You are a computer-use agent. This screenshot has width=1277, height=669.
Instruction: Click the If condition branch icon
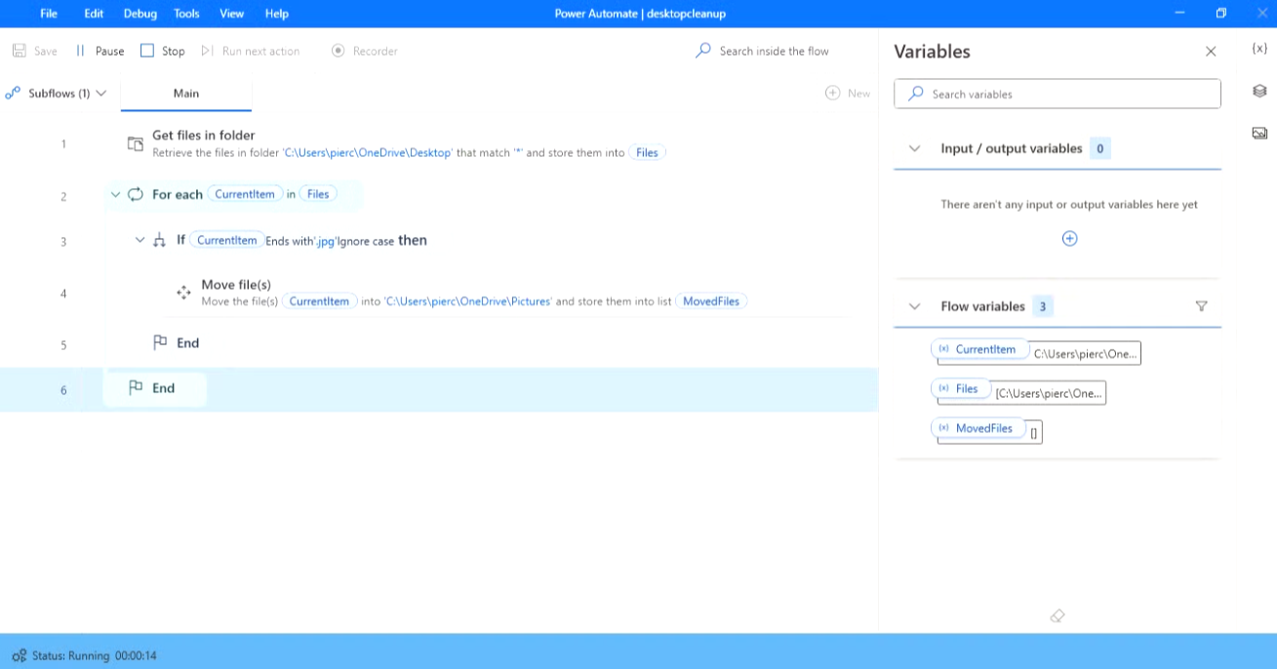click(160, 240)
